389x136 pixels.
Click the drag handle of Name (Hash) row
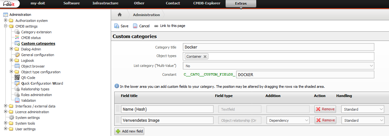(x=118, y=109)
